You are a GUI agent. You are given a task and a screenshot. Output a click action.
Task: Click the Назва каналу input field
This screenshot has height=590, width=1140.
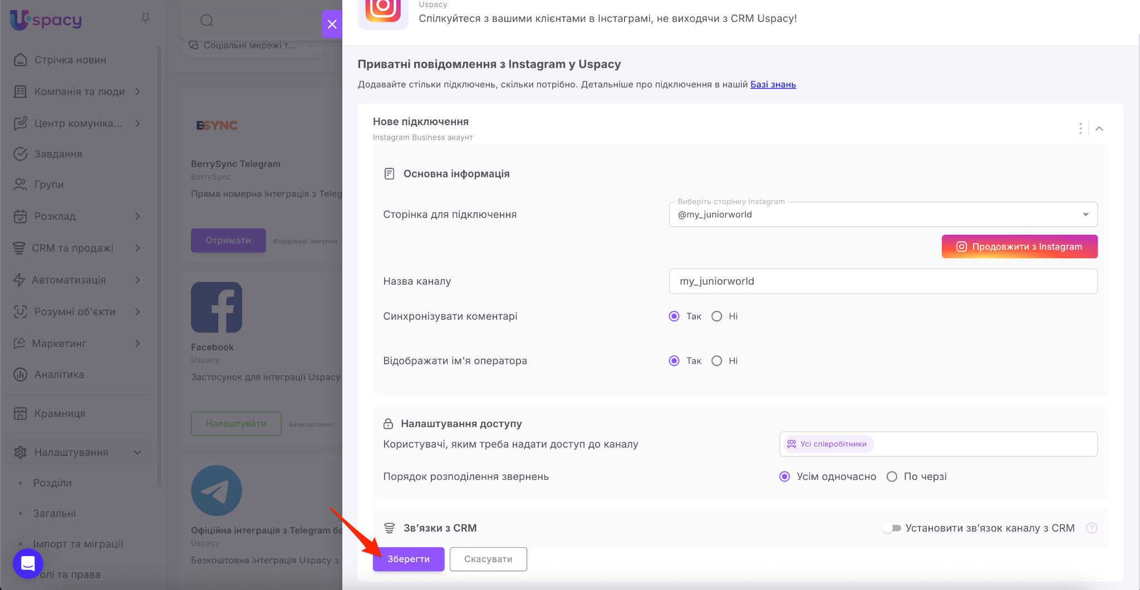point(883,281)
